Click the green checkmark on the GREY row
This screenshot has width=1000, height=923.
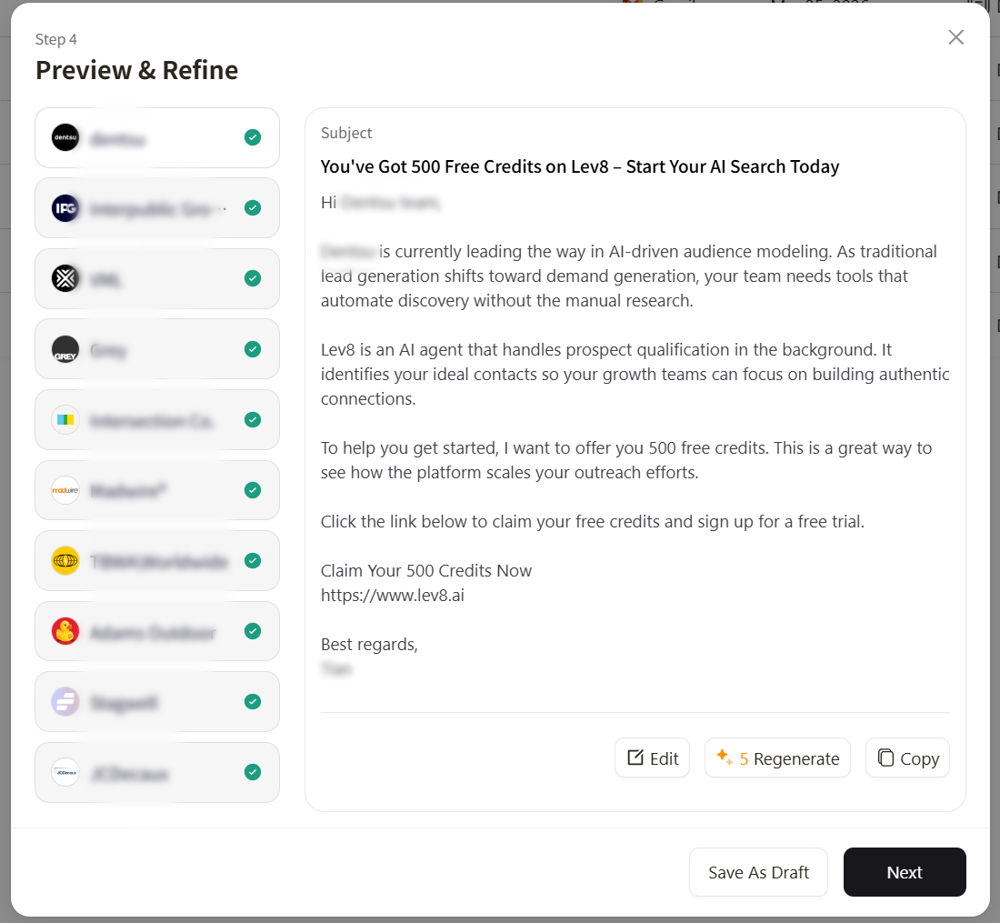[x=253, y=349]
